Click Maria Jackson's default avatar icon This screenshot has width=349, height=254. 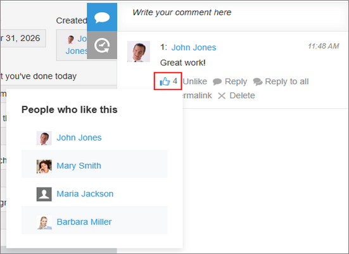44,194
